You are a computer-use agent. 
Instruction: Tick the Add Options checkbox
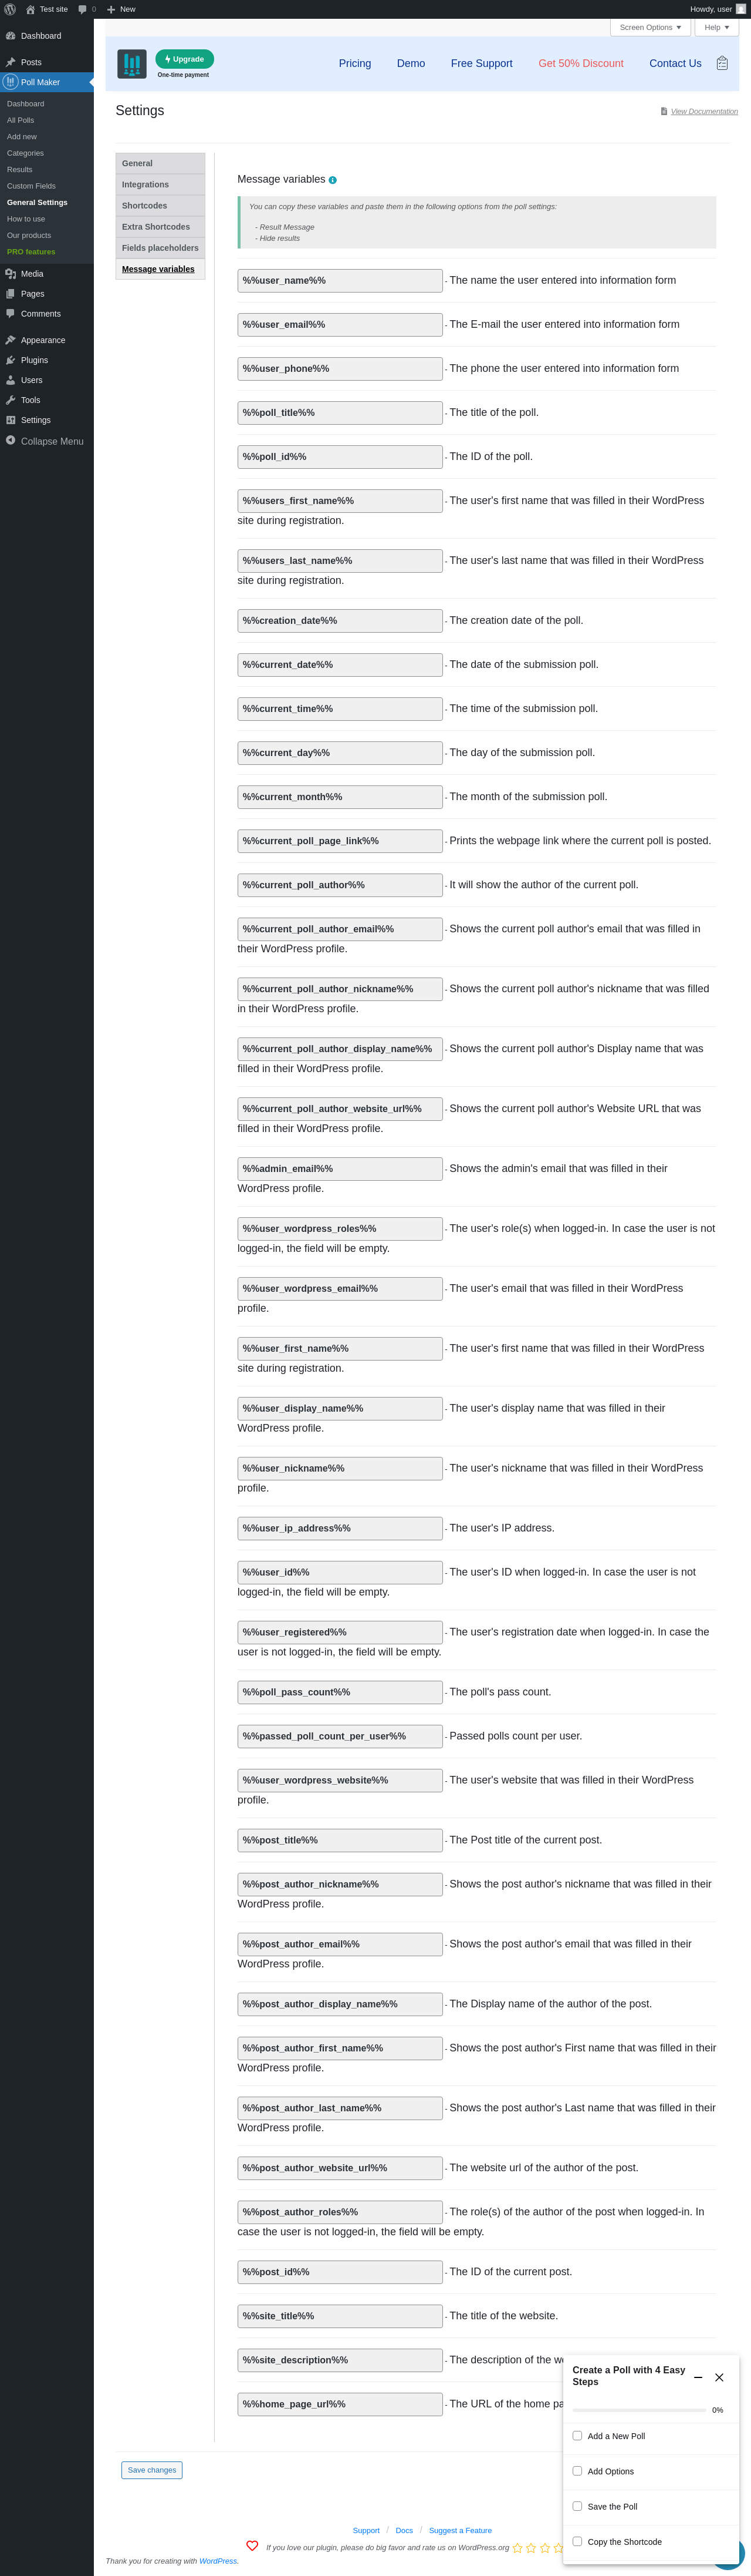tap(577, 2471)
